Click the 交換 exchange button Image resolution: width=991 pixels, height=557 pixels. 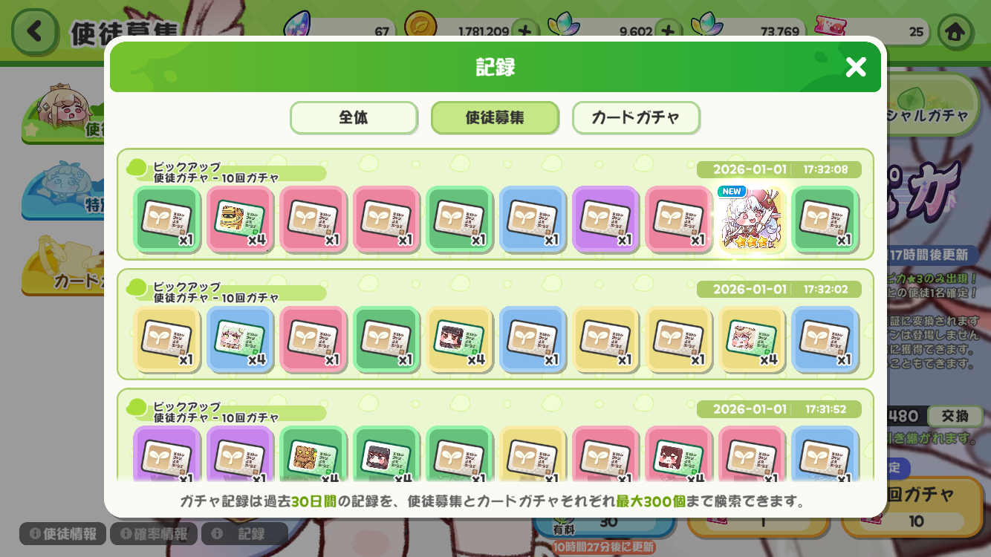955,416
